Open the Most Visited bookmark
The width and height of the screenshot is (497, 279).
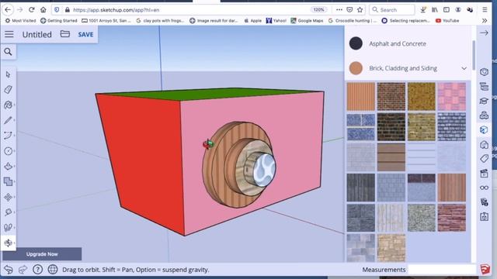click(x=20, y=21)
